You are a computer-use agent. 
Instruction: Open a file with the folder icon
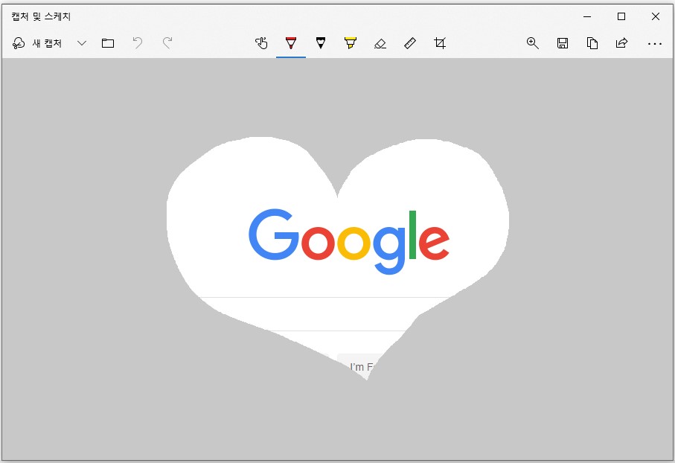[x=108, y=43]
